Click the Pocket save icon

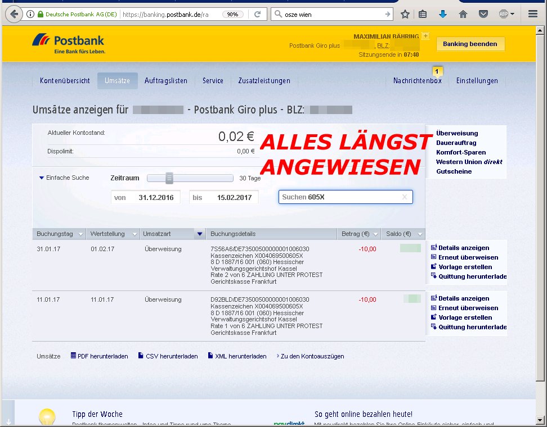(x=483, y=14)
